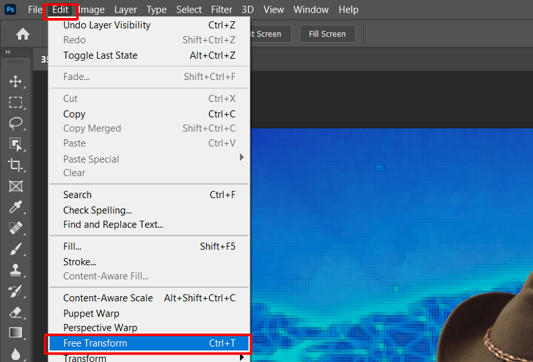The image size is (533, 362).
Task: Select the Frame tool
Action: point(15,187)
